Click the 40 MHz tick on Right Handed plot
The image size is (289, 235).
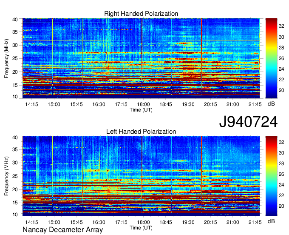pos(15,20)
